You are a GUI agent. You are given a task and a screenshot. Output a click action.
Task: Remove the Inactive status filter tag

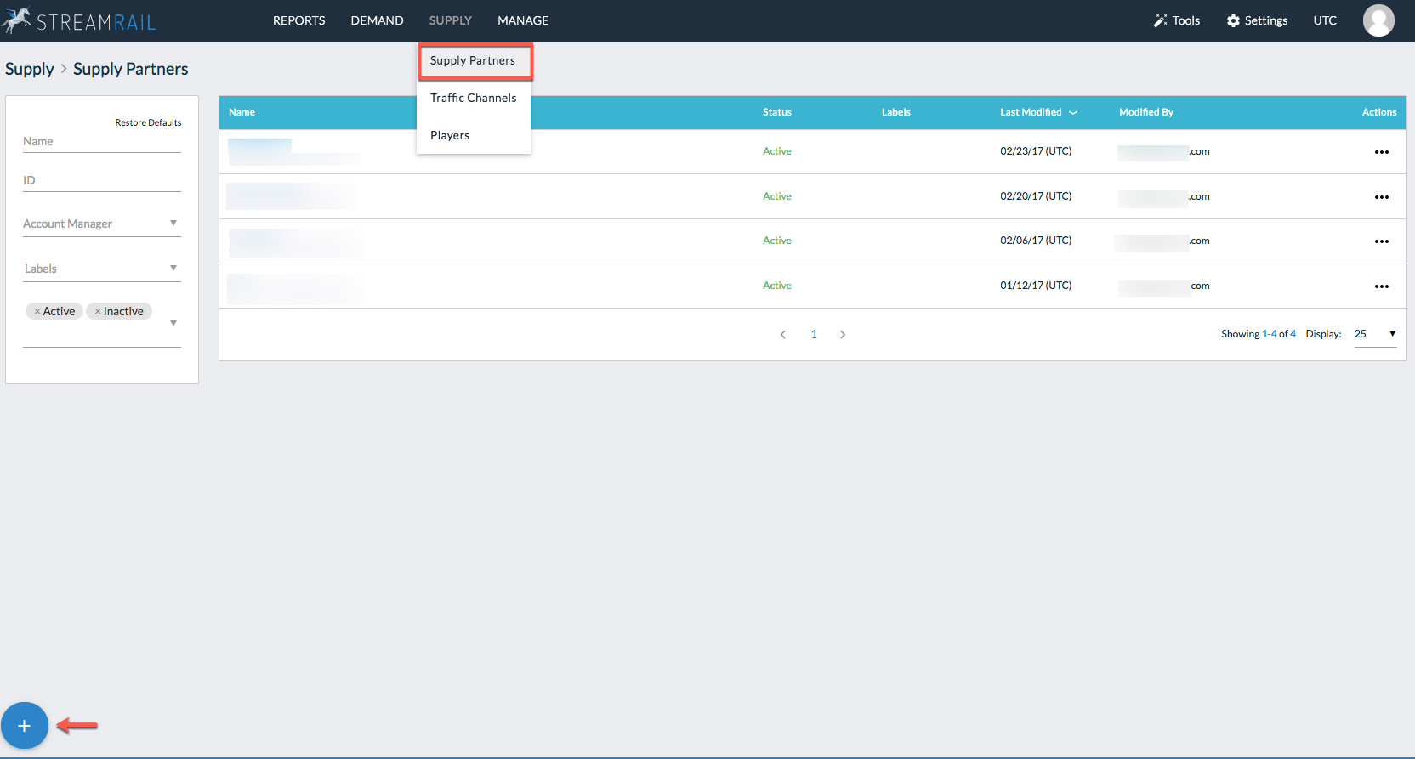pyautogui.click(x=98, y=312)
